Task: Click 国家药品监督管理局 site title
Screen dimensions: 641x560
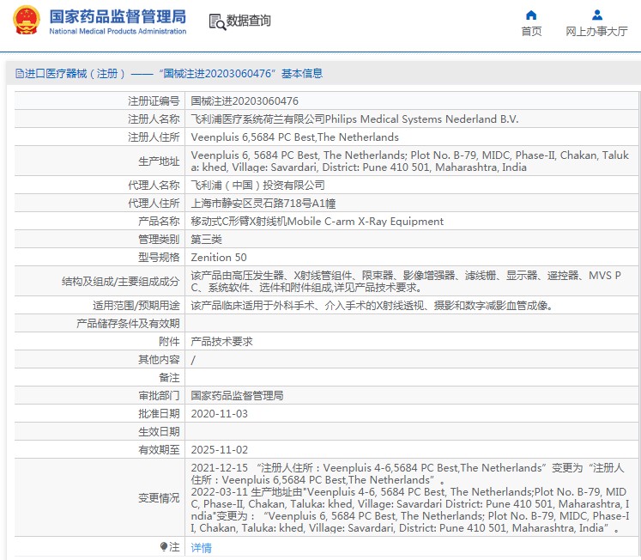Action: click(x=118, y=17)
